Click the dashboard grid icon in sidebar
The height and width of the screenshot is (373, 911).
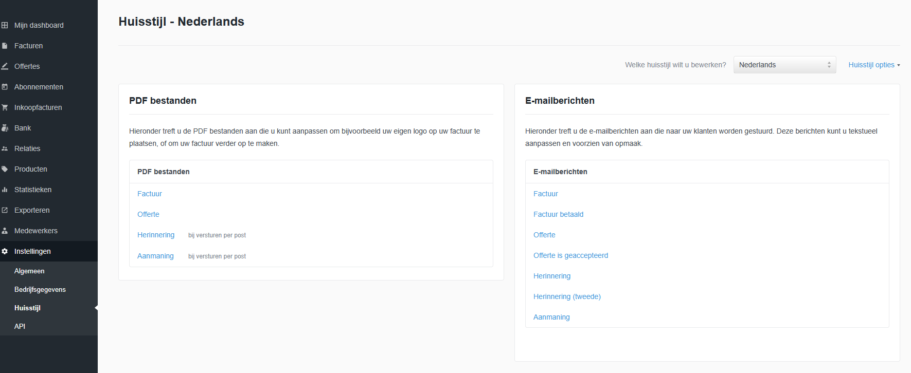[5, 25]
